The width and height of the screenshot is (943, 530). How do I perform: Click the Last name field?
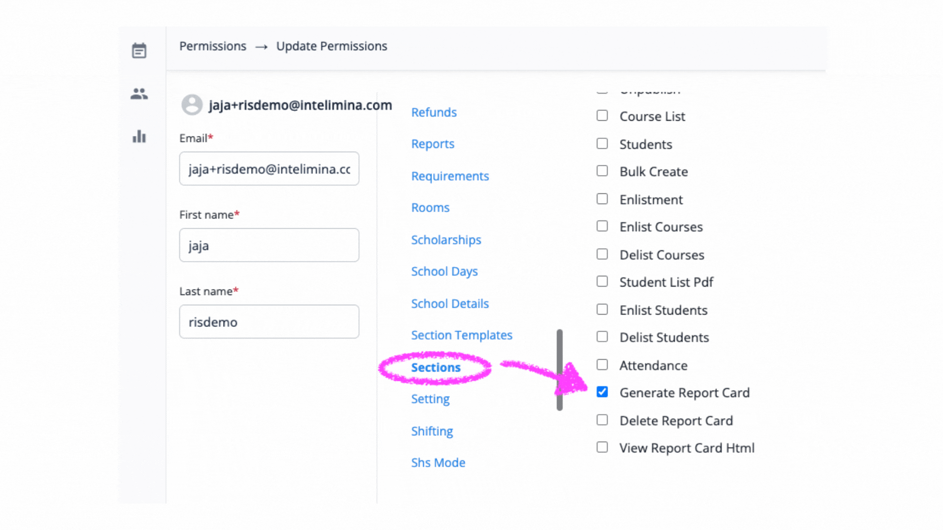269,322
